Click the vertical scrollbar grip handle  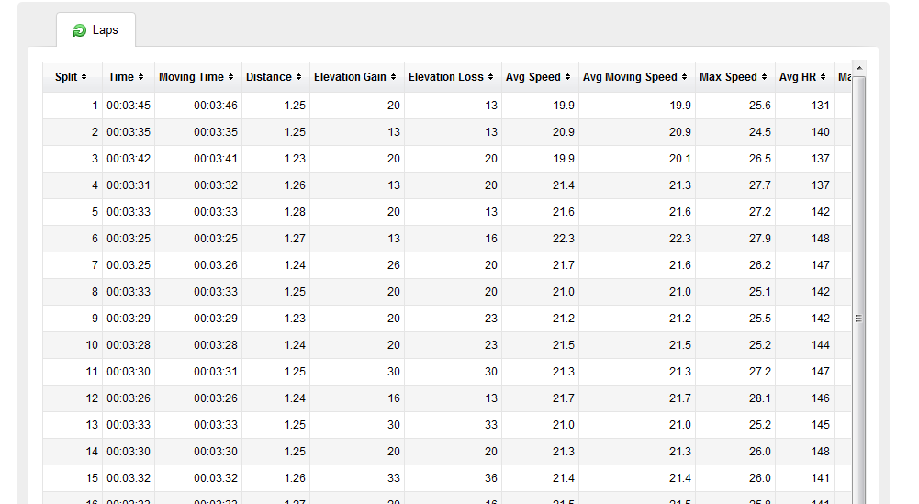click(858, 319)
